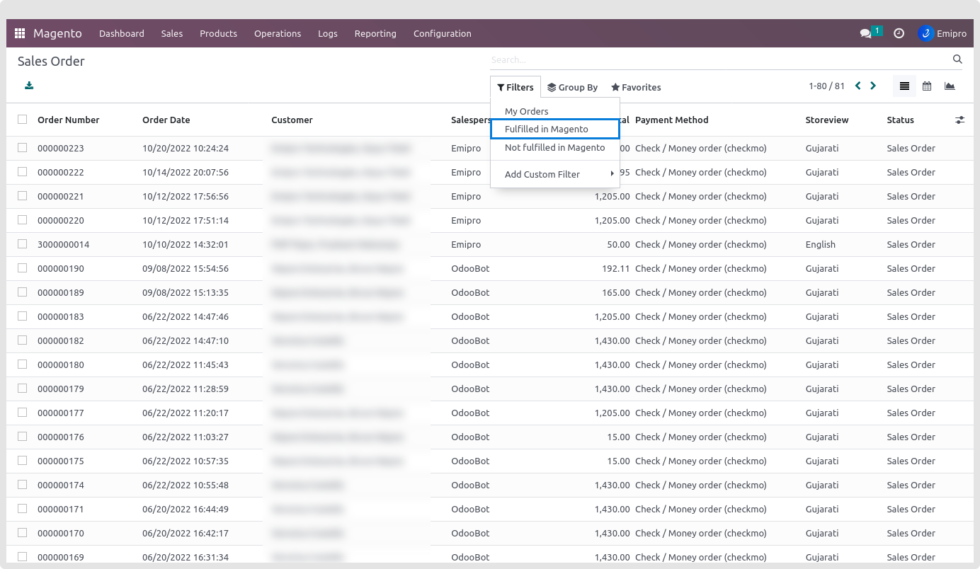Screen dimensions: 980x569
Task: Open optional columns settings icon
Action: 959,120
